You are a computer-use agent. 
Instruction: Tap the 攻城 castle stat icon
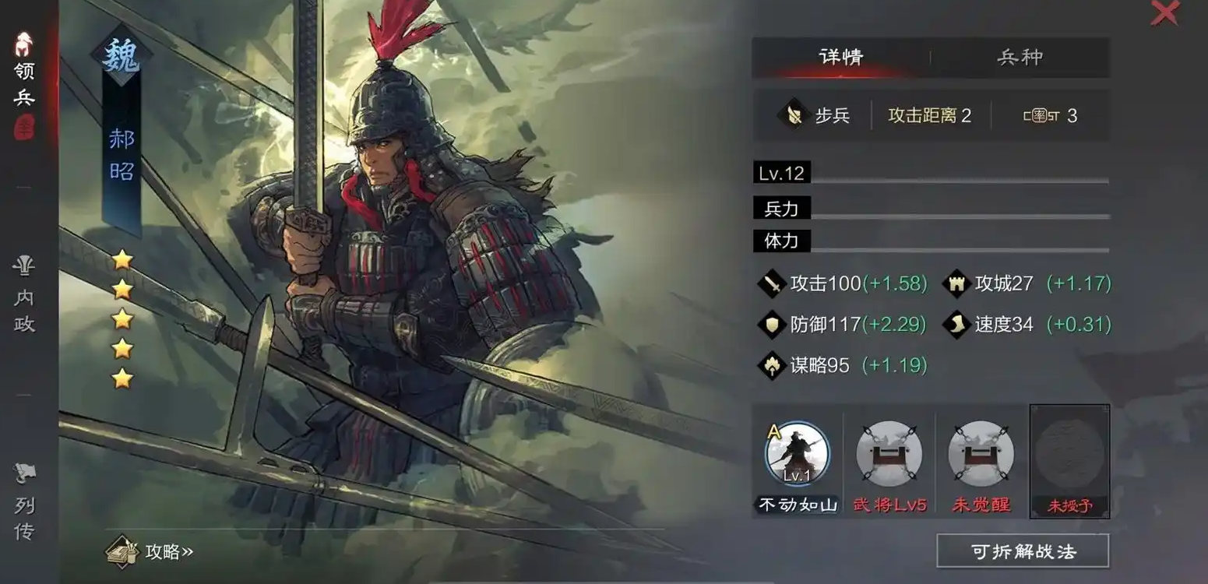click(956, 283)
